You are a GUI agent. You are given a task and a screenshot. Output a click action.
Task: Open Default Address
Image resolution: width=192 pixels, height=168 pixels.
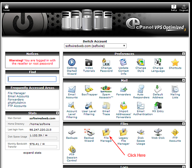tap(158, 89)
